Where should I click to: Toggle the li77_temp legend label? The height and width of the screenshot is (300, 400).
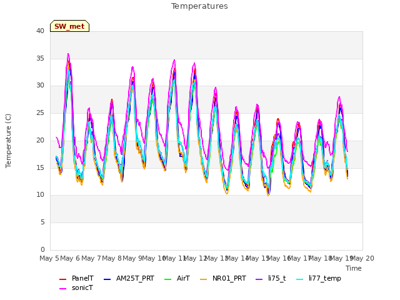coord(325,278)
